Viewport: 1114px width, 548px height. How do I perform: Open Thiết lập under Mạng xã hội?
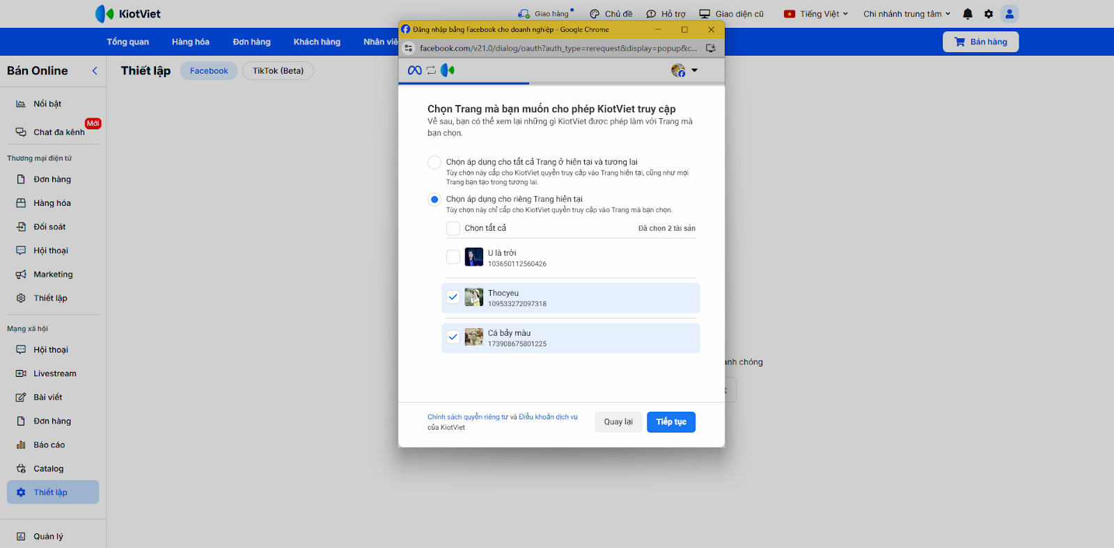tap(53, 492)
